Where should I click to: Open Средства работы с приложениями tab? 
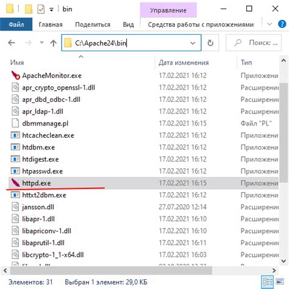click(x=201, y=24)
